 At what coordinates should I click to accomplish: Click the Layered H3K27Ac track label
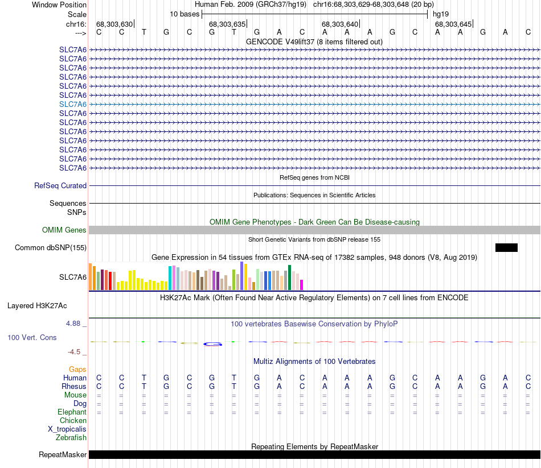point(37,306)
